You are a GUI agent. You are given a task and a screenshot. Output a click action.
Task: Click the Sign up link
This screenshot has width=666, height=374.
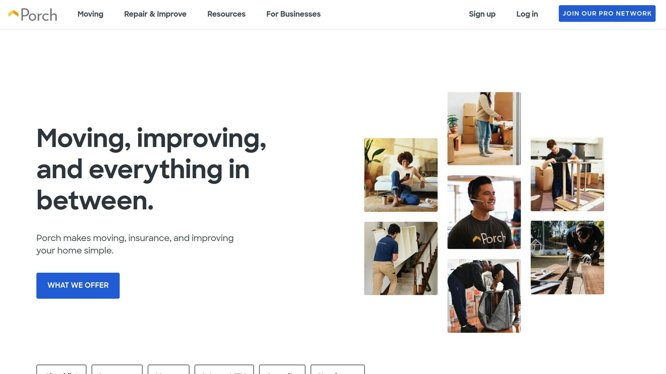coord(482,14)
